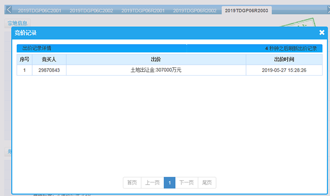Jump to first page via 首页

click(132, 183)
